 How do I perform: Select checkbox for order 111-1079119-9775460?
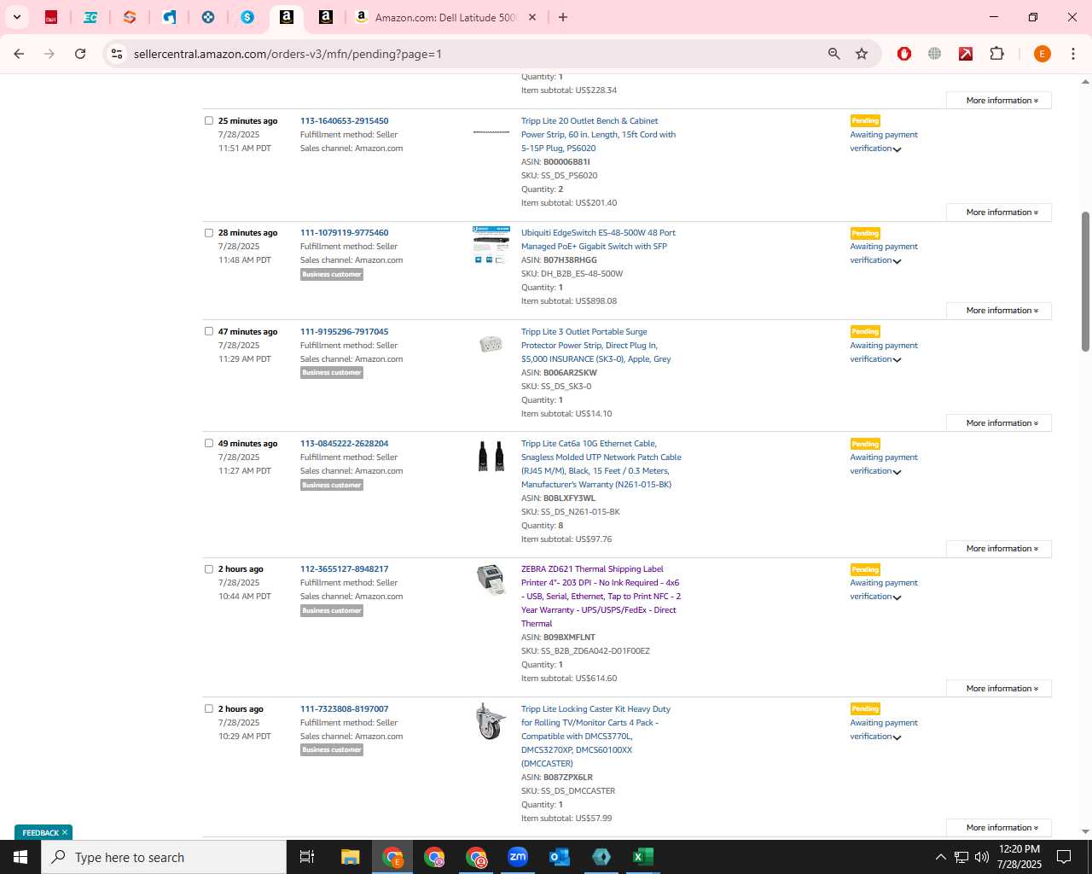(209, 232)
